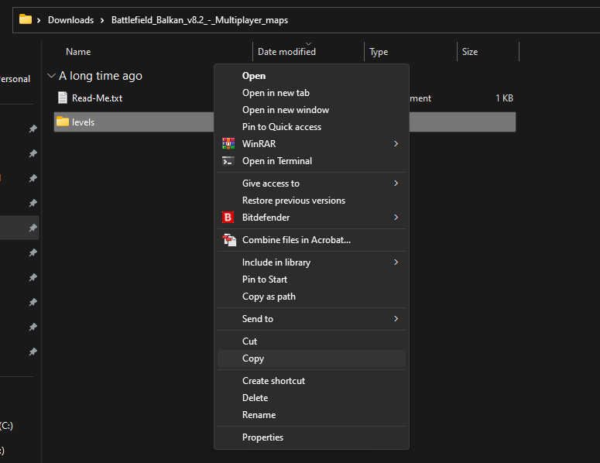Image resolution: width=600 pixels, height=463 pixels.
Task: Select the Read-Me.txt file icon
Action: (x=63, y=98)
